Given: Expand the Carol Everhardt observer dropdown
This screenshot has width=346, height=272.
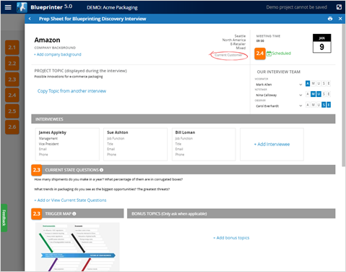Looking at the screenshot, I should tap(300, 106).
